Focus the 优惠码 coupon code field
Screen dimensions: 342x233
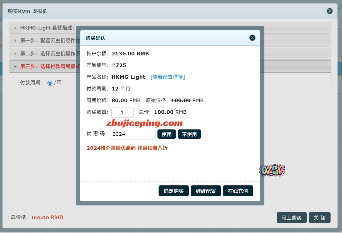[133, 134]
